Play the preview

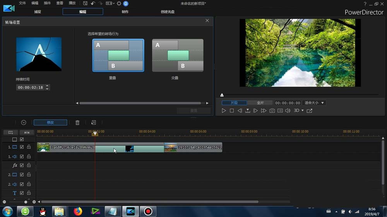click(224, 110)
